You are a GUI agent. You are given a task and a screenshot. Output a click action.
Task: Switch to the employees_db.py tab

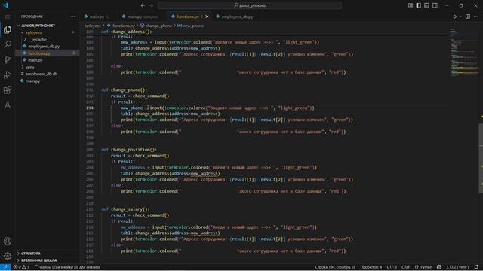point(237,17)
